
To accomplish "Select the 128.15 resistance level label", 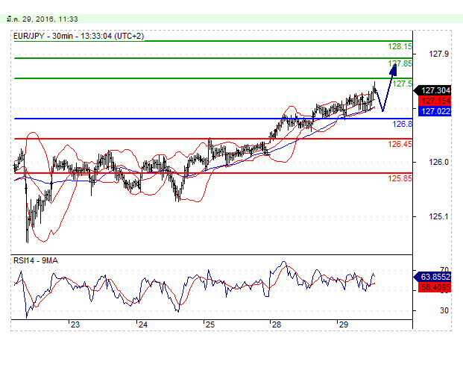I will point(400,46).
